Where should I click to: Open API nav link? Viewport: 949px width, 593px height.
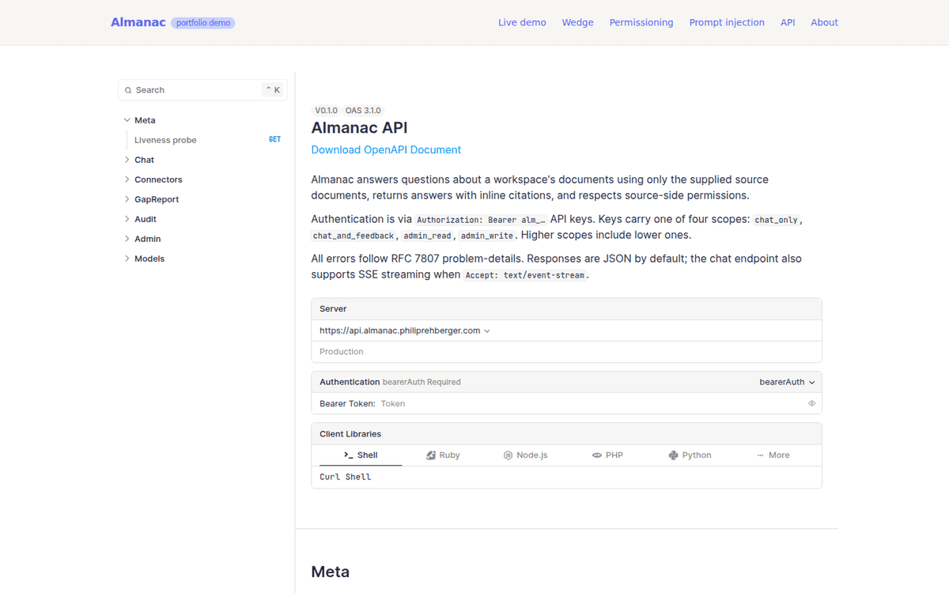pos(788,22)
